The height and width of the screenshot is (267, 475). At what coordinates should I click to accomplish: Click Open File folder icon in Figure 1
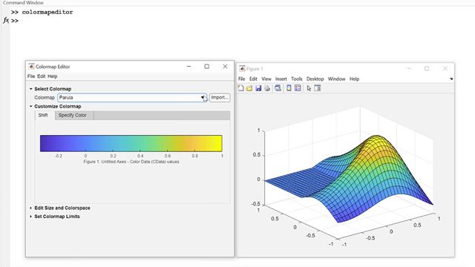pyautogui.click(x=249, y=88)
